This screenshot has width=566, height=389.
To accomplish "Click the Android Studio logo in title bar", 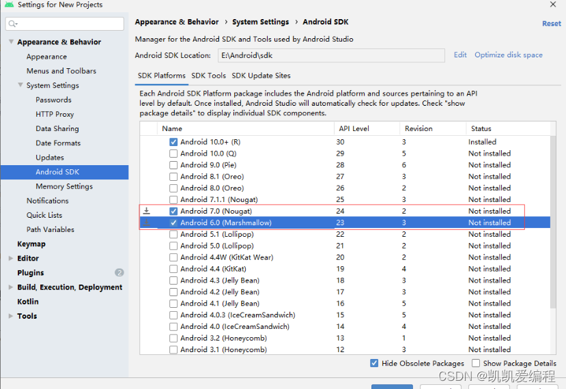I will (9, 4).
